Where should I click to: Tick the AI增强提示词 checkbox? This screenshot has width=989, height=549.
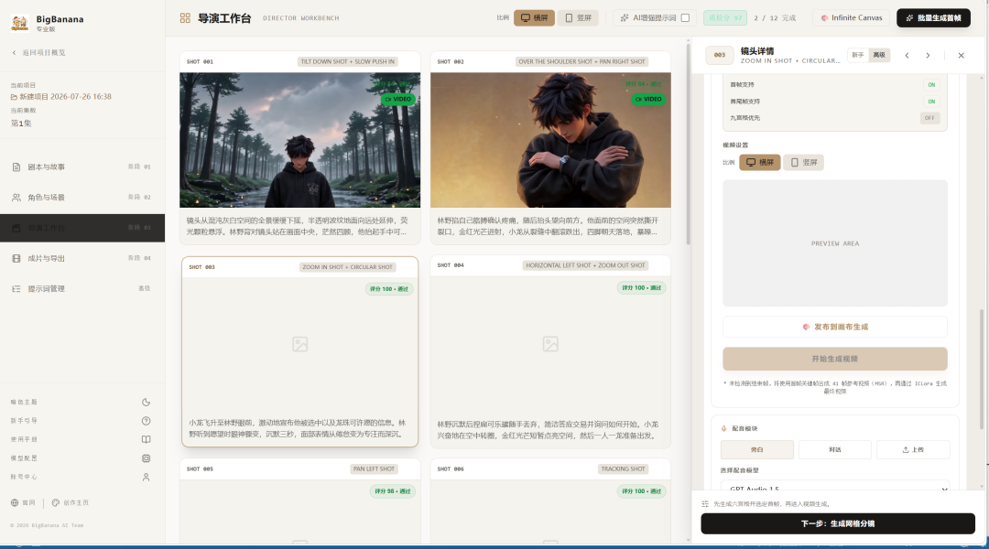pyautogui.click(x=685, y=17)
